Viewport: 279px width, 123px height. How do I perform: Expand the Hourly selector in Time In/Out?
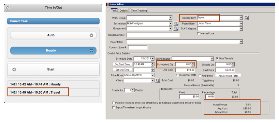point(92,51)
